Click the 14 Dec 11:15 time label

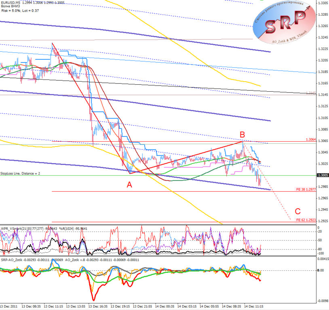[x=254, y=306]
